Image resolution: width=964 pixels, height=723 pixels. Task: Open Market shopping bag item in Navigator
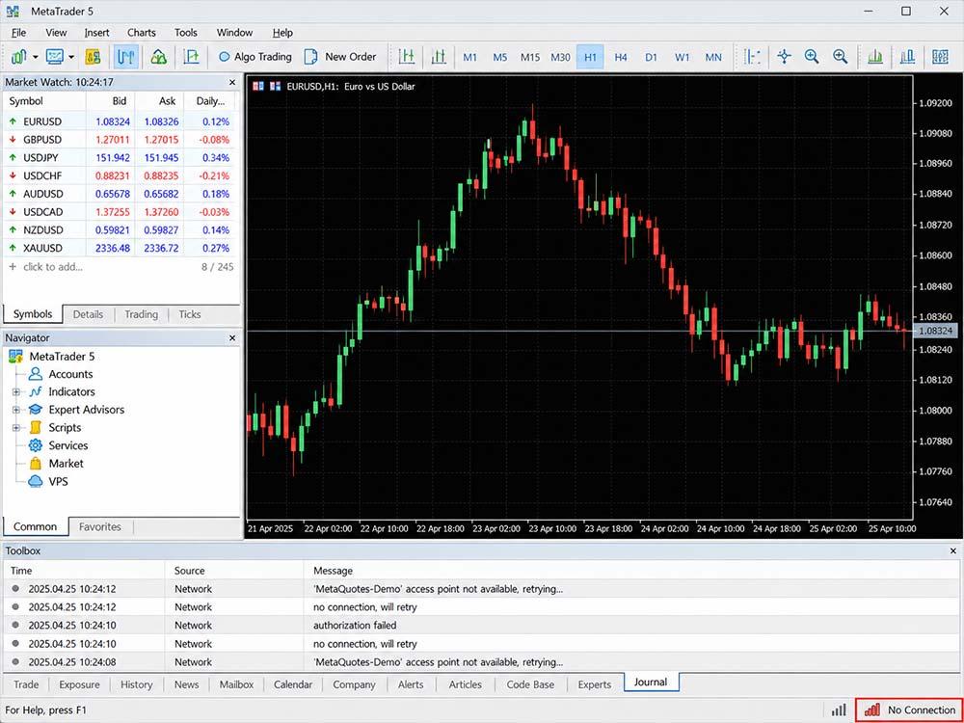(x=66, y=464)
